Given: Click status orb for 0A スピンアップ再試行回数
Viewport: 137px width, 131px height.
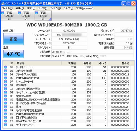Looking at the screenshot, I should [x=6, y=89].
